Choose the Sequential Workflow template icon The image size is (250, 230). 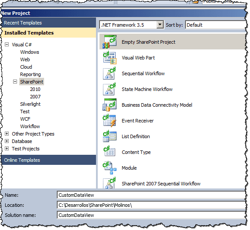pos(110,73)
